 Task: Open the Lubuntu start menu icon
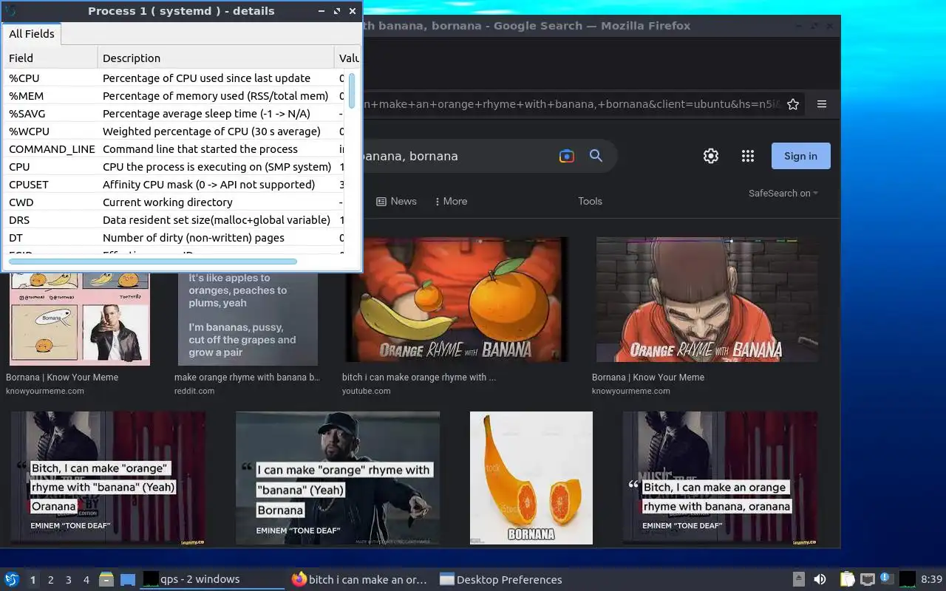coord(12,579)
